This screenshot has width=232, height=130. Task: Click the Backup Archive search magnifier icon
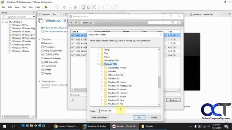[x=173, y=22]
